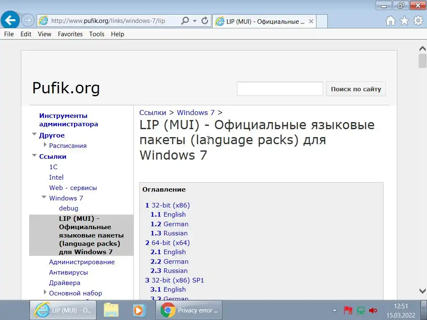Select the highlighted LIP (MUI) sidebar entry

pos(81,235)
